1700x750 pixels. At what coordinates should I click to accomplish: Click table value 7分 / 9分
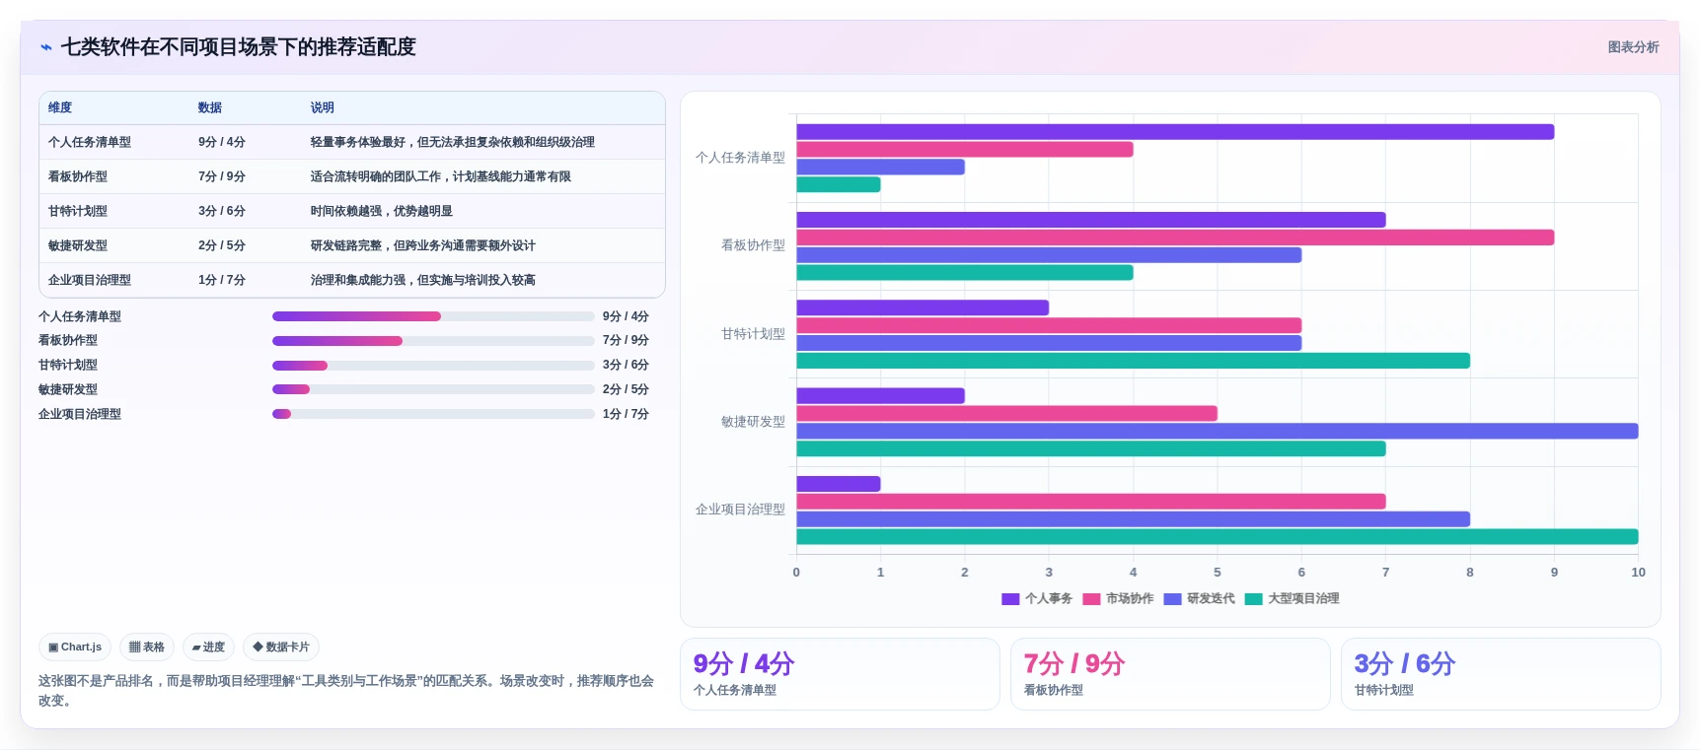pos(222,177)
